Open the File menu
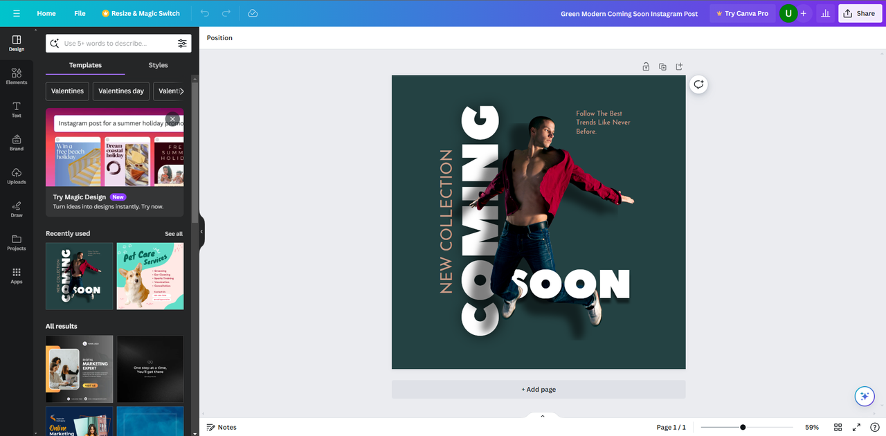This screenshot has height=436, width=886. (x=80, y=13)
